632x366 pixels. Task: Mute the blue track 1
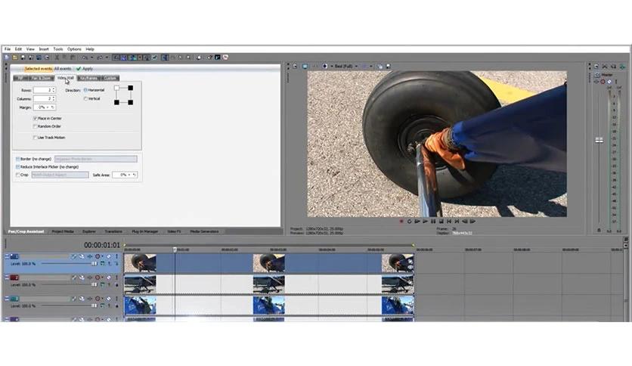pyautogui.click(x=109, y=256)
